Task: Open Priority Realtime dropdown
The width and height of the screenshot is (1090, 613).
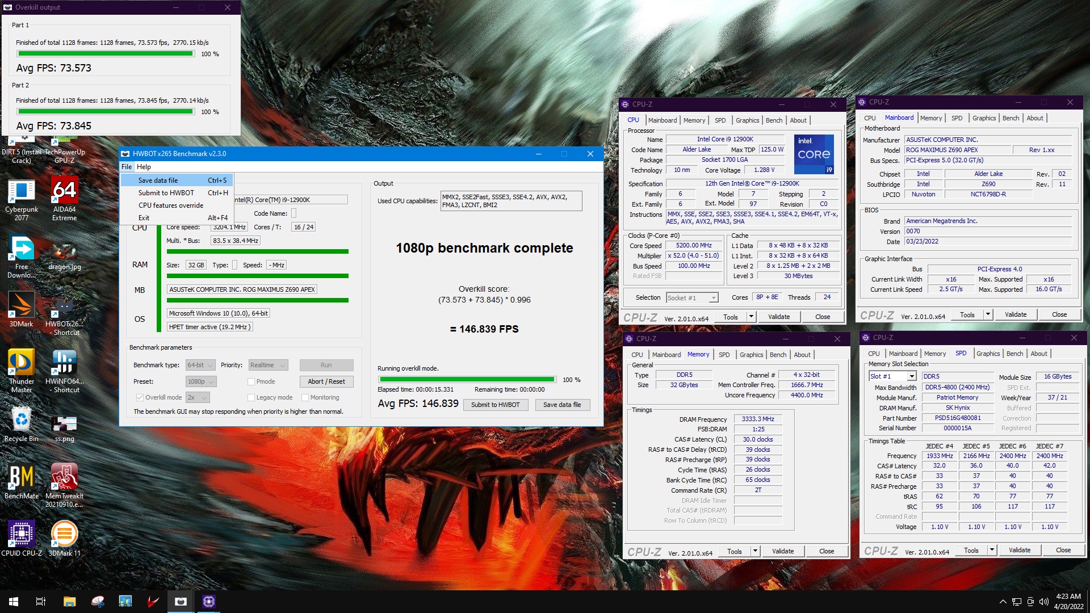Action: tap(268, 365)
